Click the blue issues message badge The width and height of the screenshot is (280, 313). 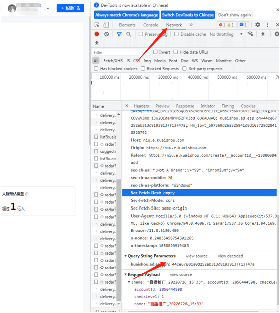[243, 25]
